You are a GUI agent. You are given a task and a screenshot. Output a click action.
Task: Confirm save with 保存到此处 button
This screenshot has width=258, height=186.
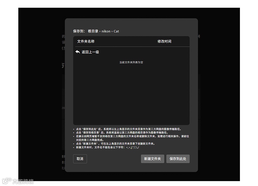pyautogui.click(x=178, y=159)
